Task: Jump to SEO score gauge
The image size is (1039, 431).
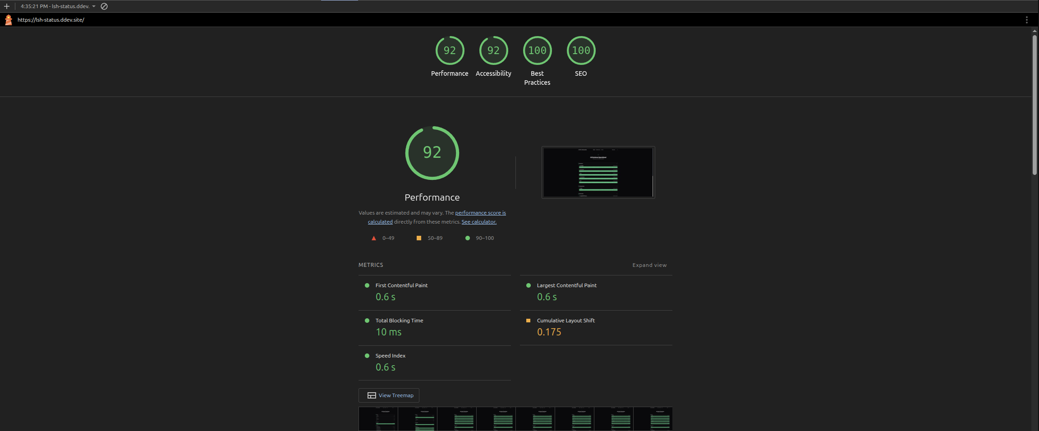Action: click(581, 50)
